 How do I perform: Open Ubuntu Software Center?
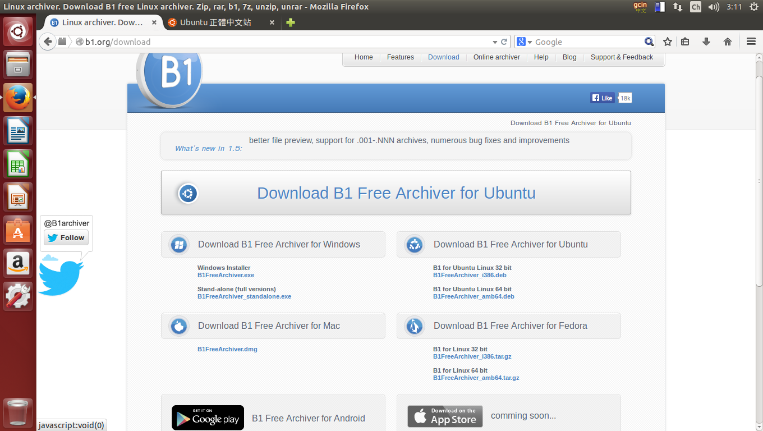19,230
